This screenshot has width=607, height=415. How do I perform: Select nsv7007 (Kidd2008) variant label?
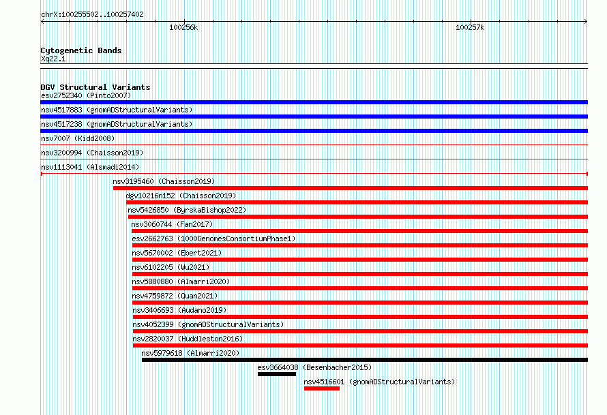point(78,138)
